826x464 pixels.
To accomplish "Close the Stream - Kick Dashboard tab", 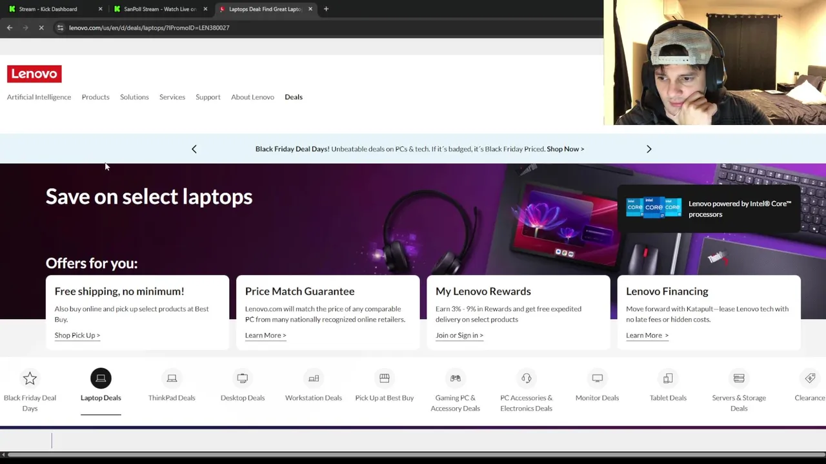I will click(100, 9).
